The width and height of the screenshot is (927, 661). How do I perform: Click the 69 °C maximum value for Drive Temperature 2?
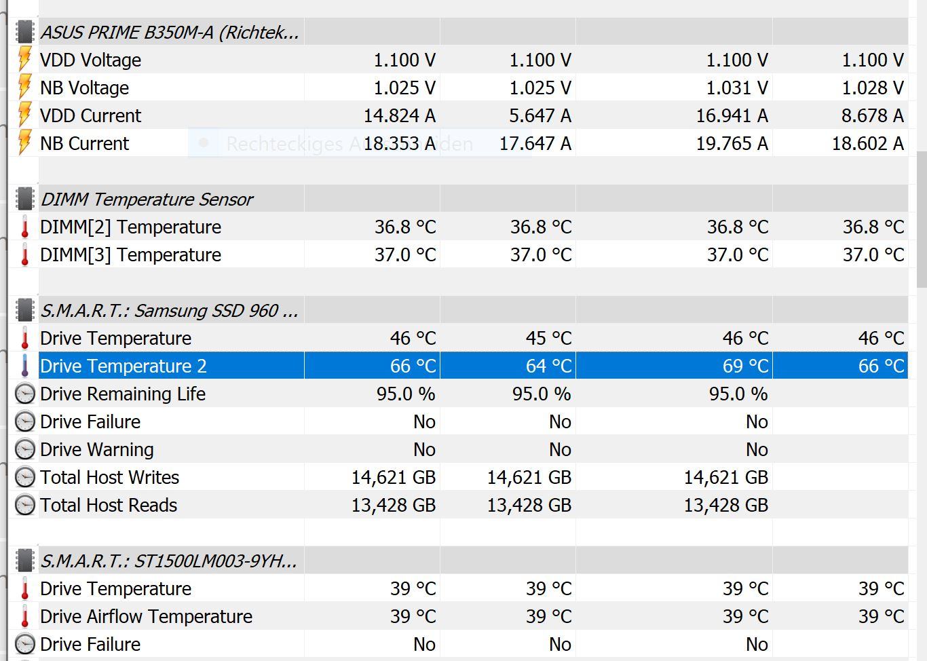(x=744, y=366)
